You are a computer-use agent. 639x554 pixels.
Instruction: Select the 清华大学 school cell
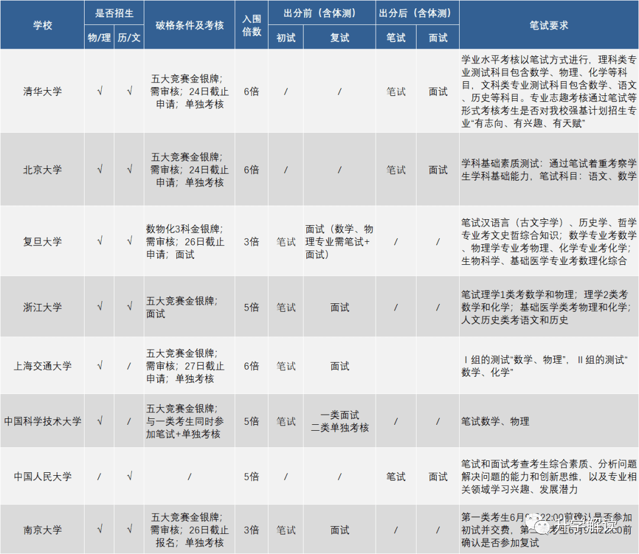tap(43, 91)
